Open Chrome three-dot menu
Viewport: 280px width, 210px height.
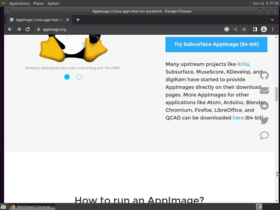273,29
